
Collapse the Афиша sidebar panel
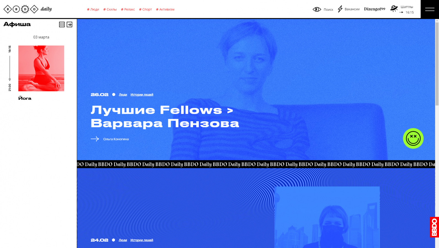(70, 25)
